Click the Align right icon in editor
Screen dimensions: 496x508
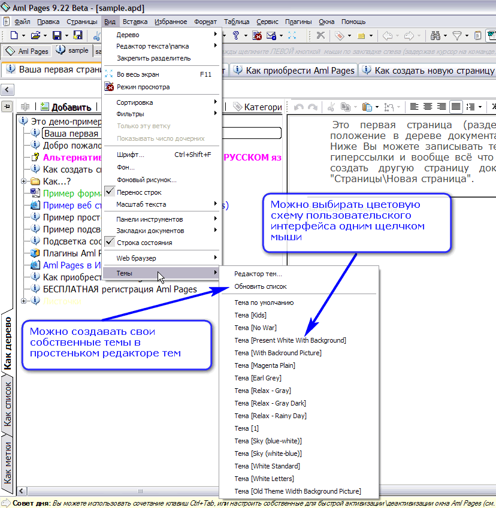[441, 107]
